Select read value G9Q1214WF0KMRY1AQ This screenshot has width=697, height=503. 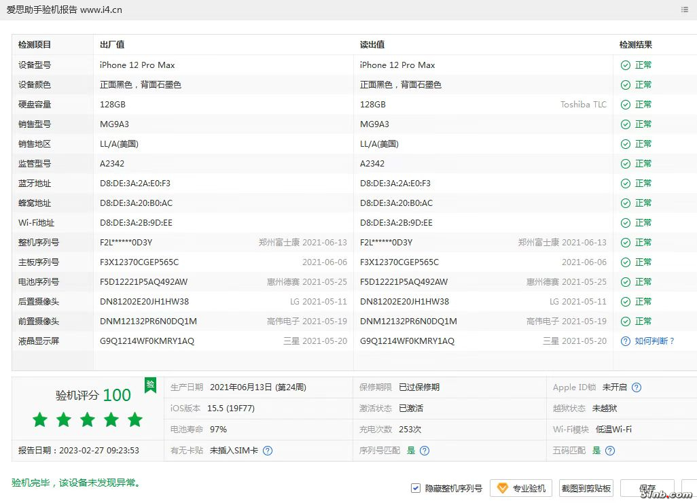[407, 341]
